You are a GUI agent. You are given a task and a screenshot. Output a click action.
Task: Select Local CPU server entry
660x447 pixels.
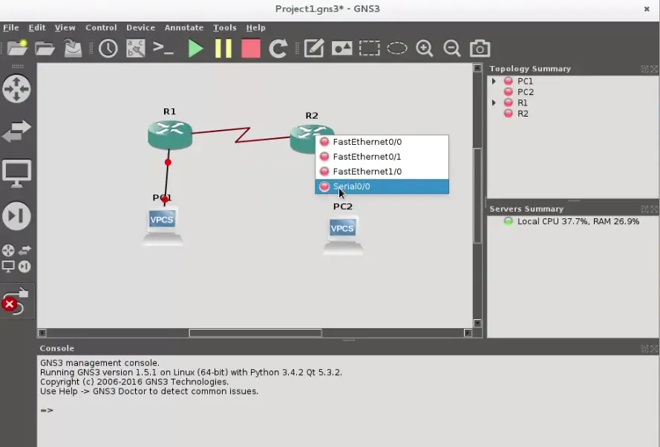[578, 221]
